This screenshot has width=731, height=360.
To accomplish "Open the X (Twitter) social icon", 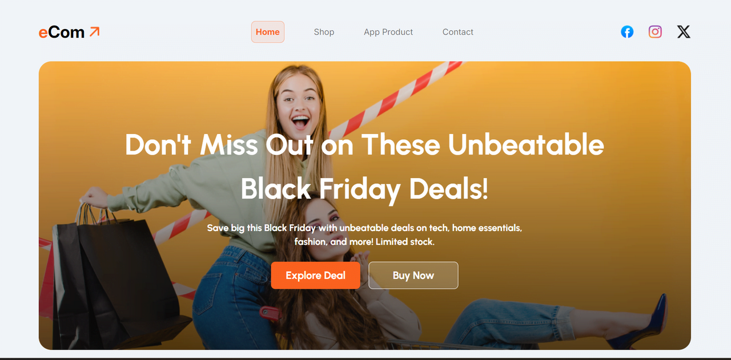I will [x=684, y=32].
